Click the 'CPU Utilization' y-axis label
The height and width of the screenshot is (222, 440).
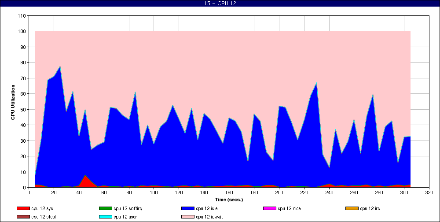tap(13, 102)
